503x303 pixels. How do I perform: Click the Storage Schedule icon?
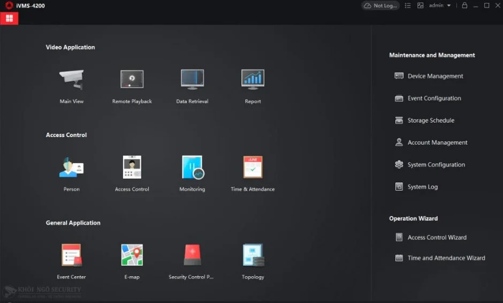pyautogui.click(x=399, y=120)
